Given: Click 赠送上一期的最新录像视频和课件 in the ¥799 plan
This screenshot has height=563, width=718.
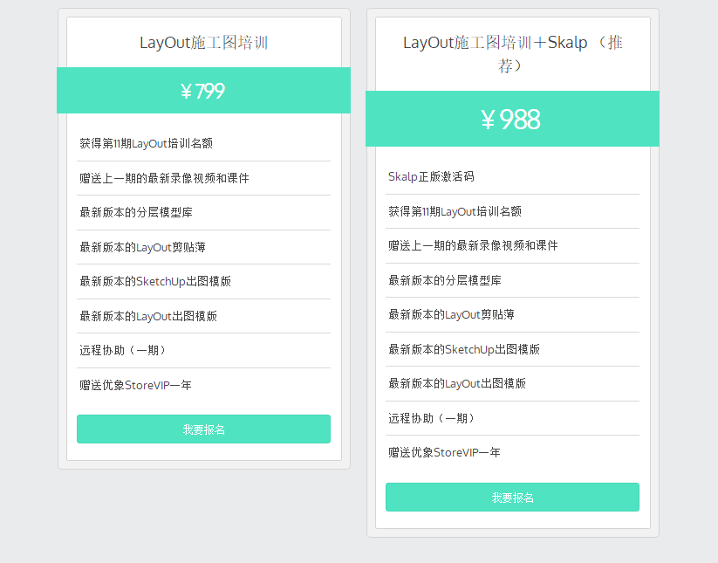Looking at the screenshot, I should [164, 178].
